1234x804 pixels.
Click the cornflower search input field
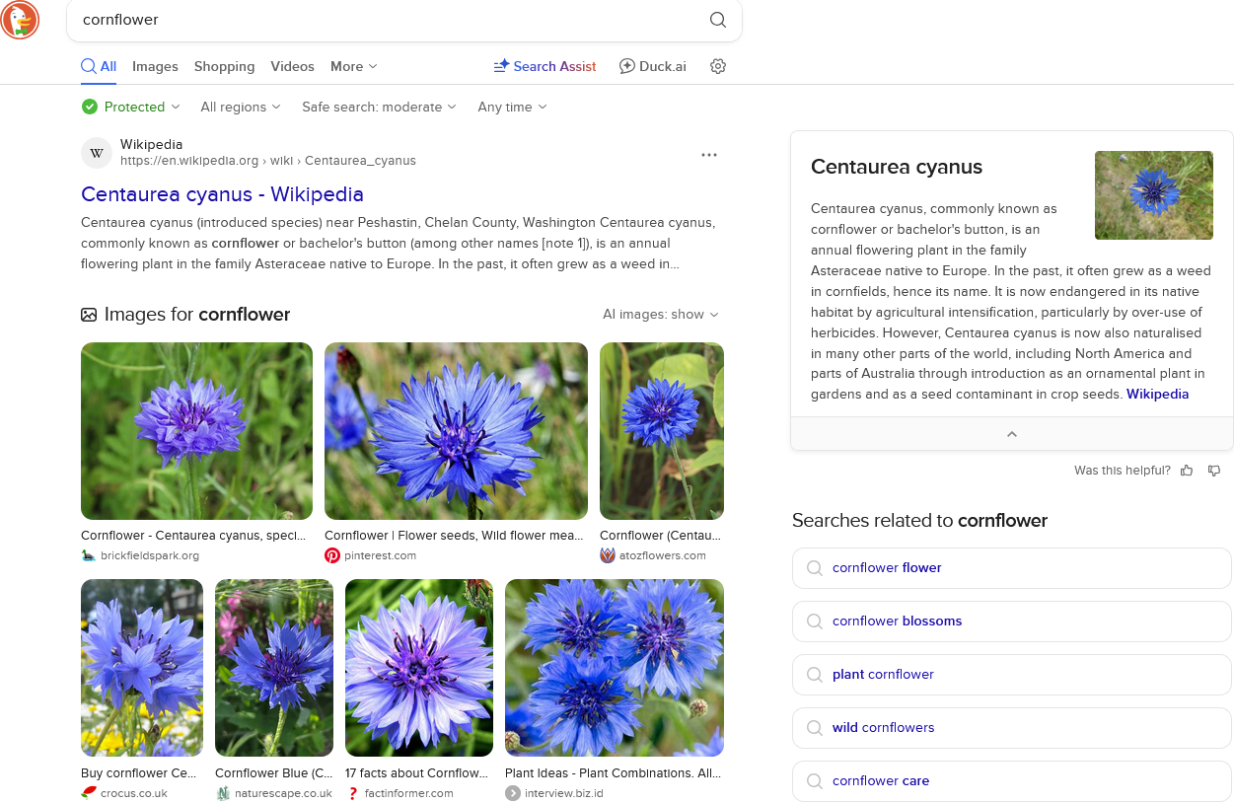pos(390,20)
